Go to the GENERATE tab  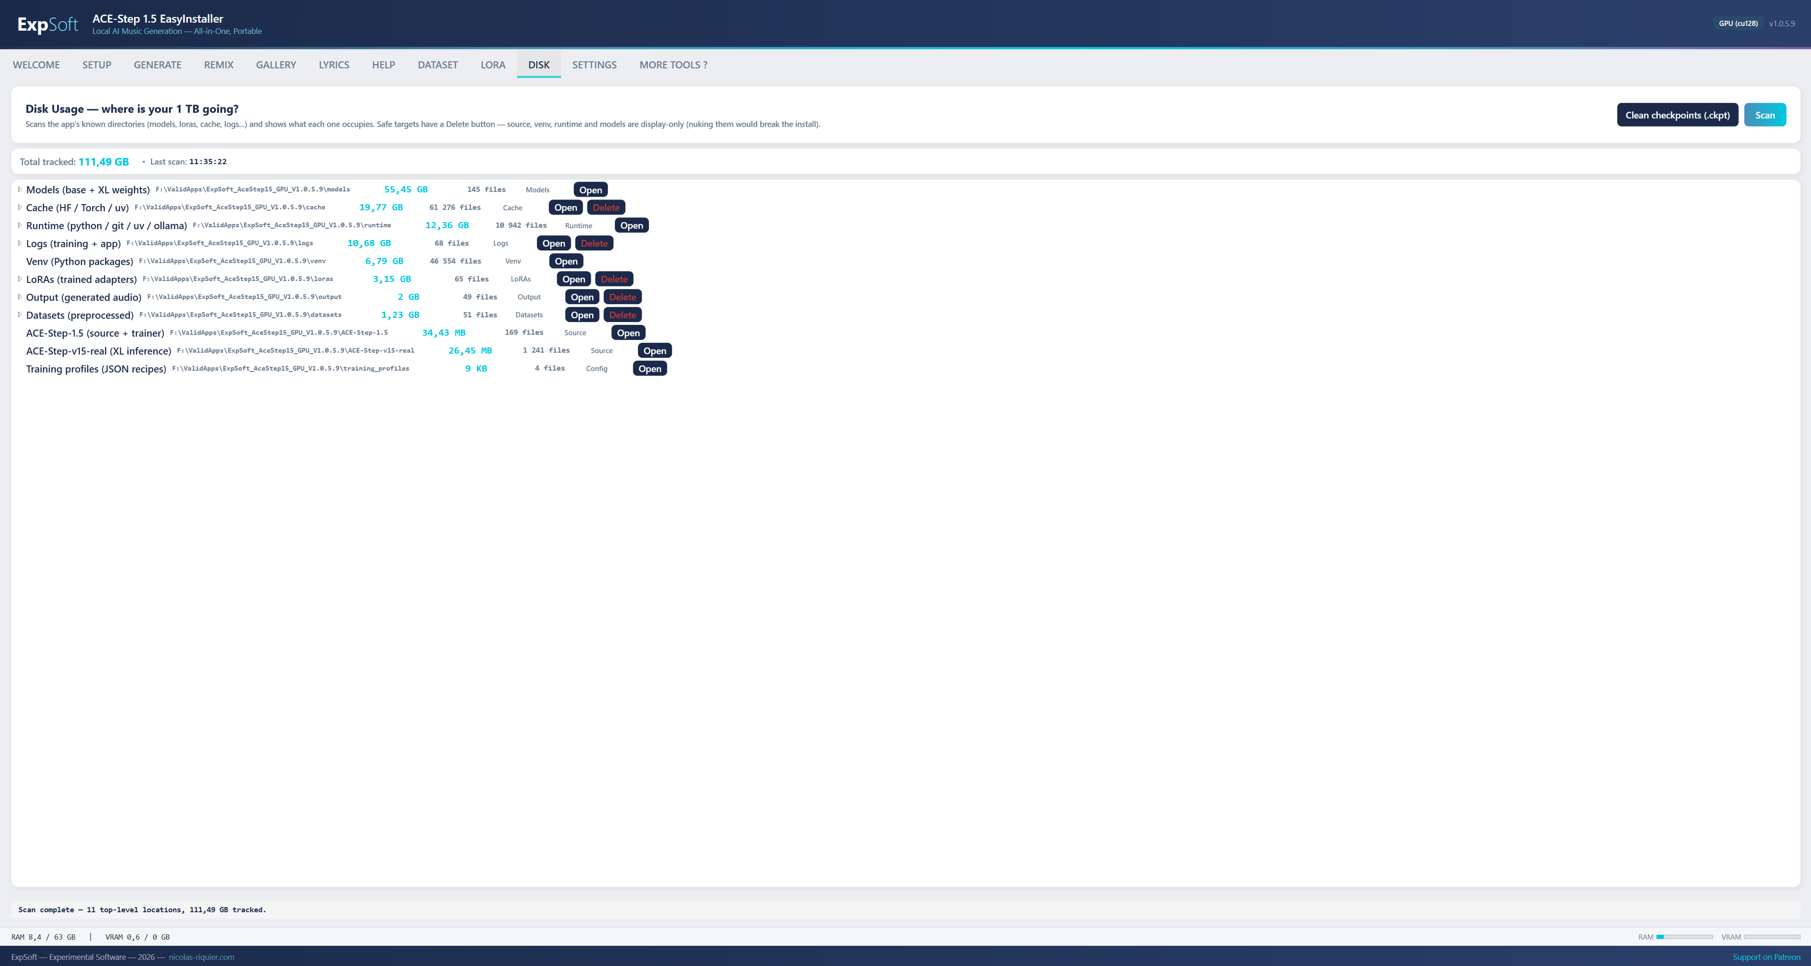click(158, 65)
